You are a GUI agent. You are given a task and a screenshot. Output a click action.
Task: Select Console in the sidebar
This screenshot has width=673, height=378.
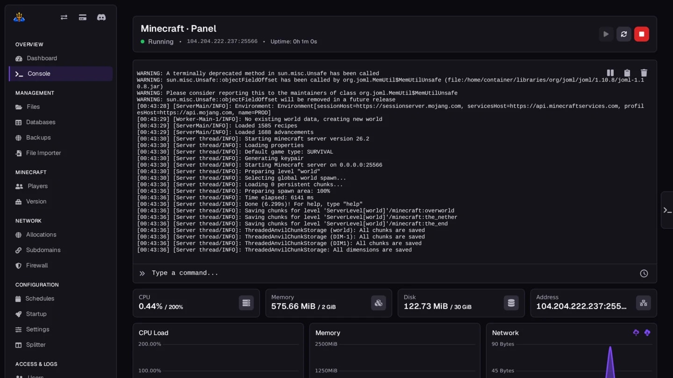click(61, 74)
